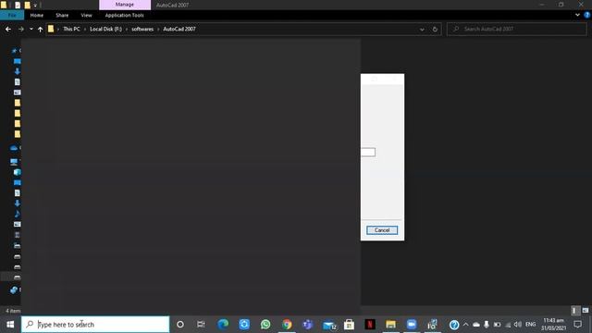The image size is (592, 333).
Task: Open Cortana circle on taskbar
Action: point(180,325)
